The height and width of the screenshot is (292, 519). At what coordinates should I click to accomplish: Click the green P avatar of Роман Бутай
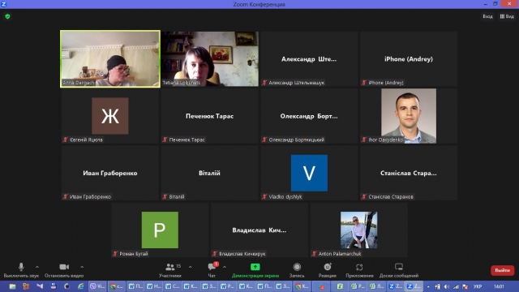click(x=160, y=230)
